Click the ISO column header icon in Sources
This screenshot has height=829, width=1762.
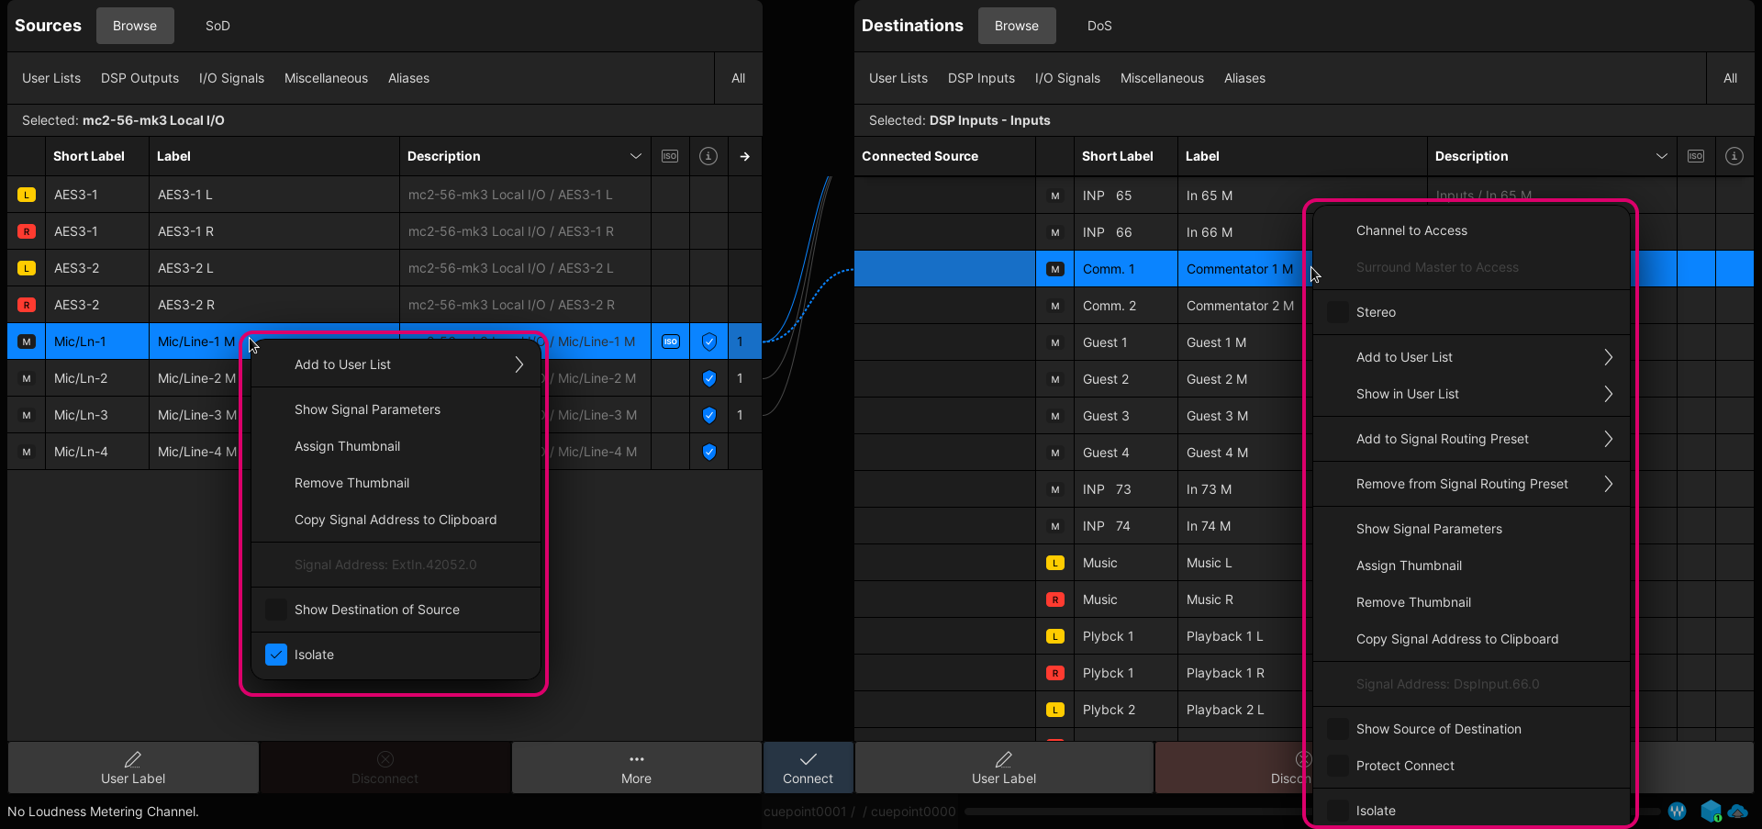670,156
